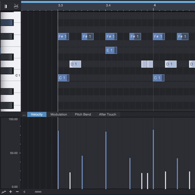Image resolution: width=195 pixels, height=195 pixels.
Task: Open the '...' parameter selector button
Action: (24, 115)
